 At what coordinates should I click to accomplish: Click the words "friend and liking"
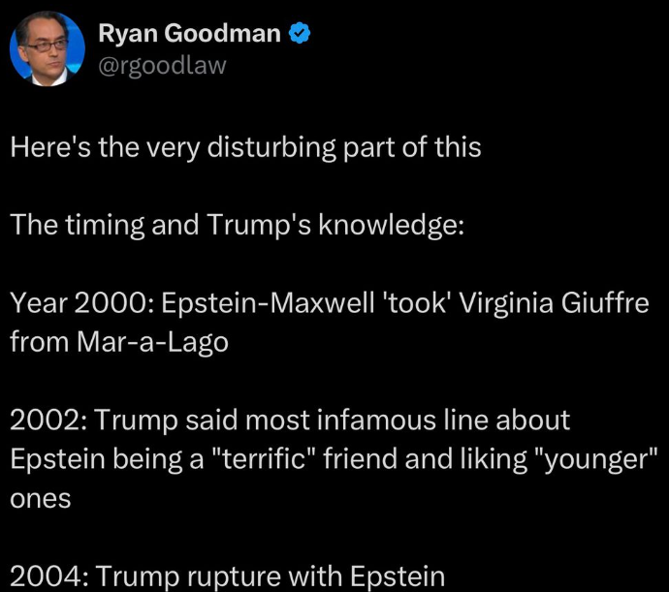[x=425, y=459]
